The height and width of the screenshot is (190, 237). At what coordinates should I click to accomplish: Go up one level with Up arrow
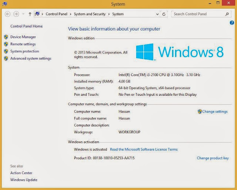click(x=30, y=14)
